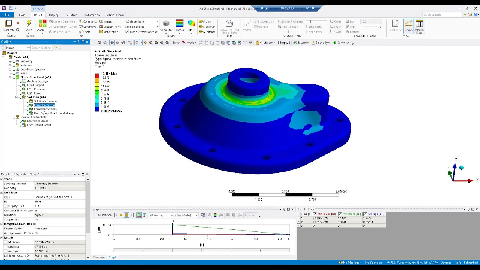
Task: Click in the Search Outline field
Action: 41,48
